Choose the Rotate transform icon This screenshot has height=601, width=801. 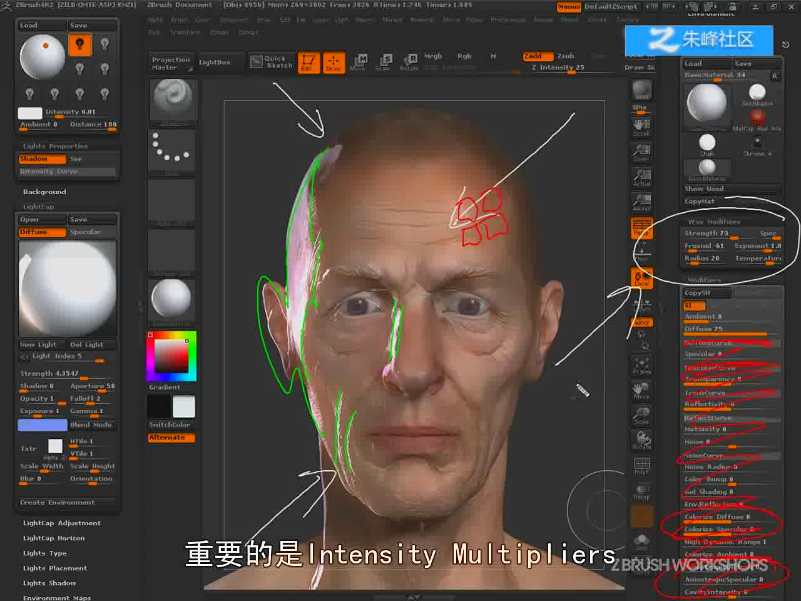(x=409, y=63)
